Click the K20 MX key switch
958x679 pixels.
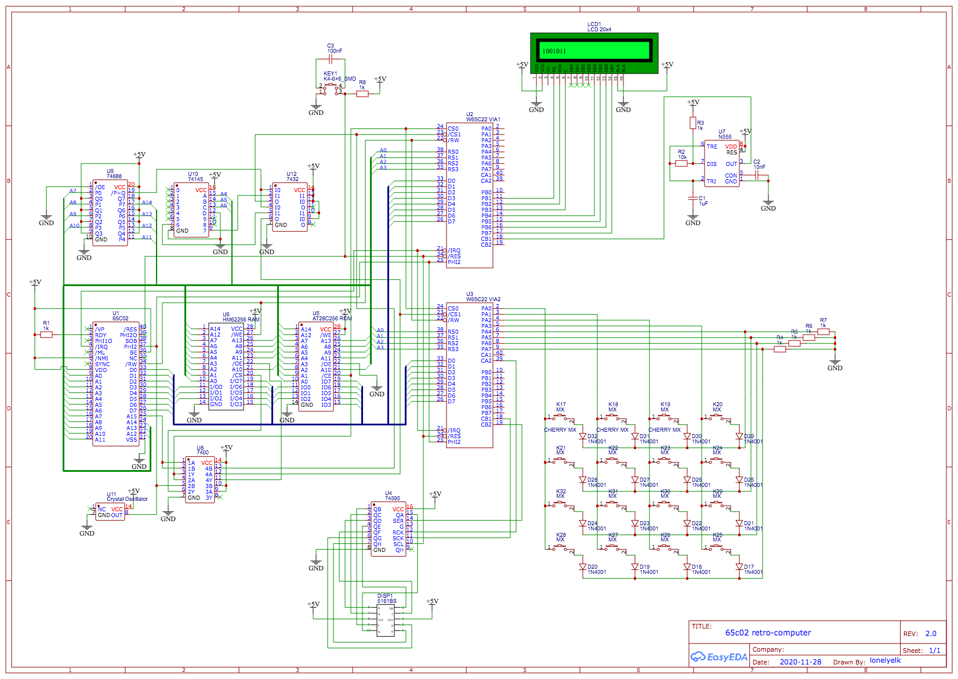click(x=716, y=417)
